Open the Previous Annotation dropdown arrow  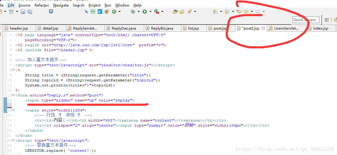[233, 12]
